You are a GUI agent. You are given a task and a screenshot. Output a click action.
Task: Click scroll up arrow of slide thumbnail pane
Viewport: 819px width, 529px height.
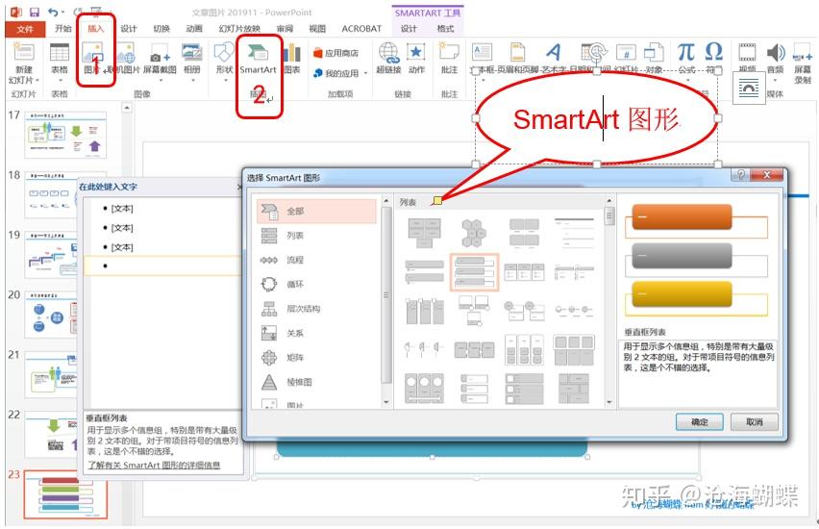coord(126,108)
